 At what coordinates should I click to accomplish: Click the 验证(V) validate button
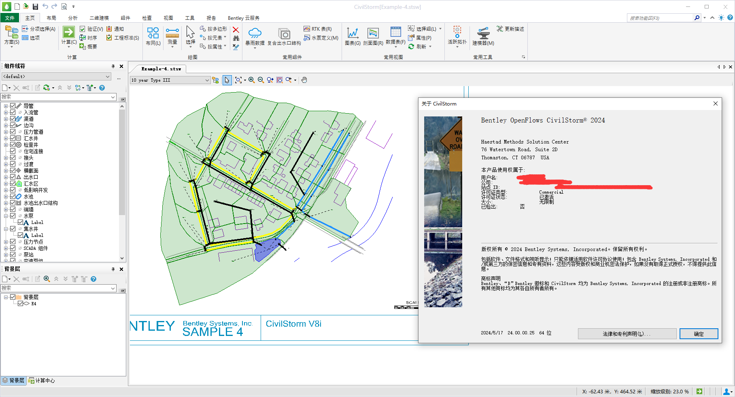tap(91, 29)
